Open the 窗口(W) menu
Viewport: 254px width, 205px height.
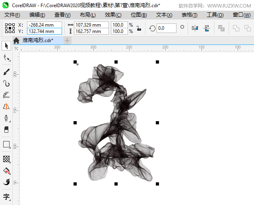(242, 15)
